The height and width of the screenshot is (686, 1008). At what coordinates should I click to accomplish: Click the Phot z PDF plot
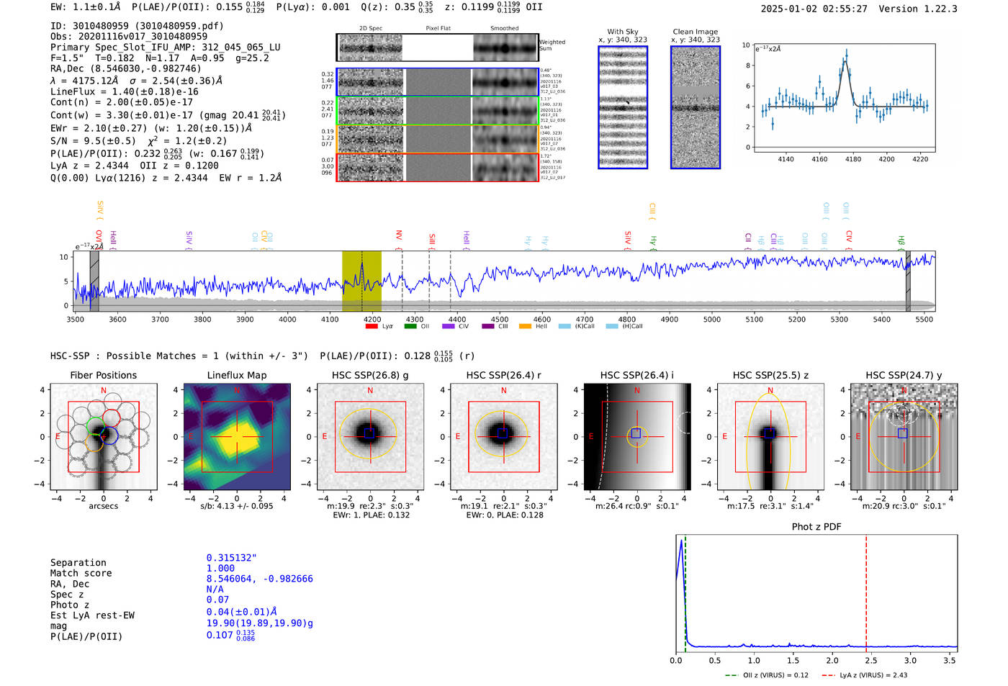(x=816, y=592)
